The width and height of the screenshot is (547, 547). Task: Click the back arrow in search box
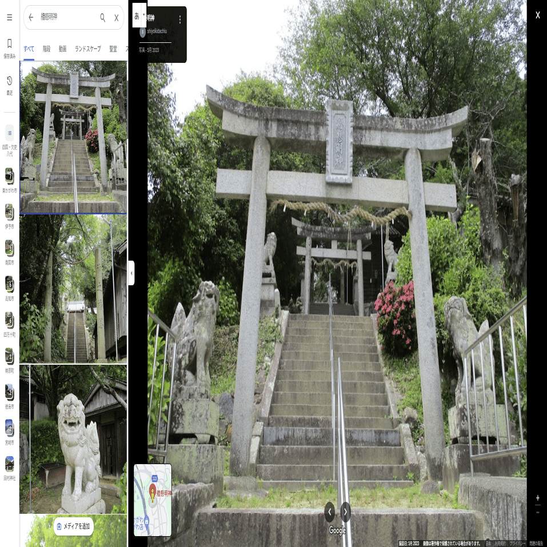(x=31, y=17)
